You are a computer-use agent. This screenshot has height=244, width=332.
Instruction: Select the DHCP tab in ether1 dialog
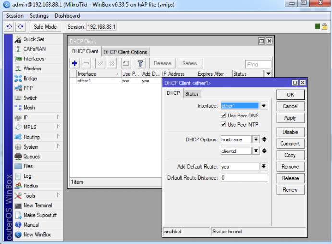(x=173, y=93)
